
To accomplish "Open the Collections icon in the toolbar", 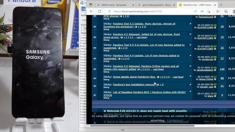I will (x=226, y=11).
